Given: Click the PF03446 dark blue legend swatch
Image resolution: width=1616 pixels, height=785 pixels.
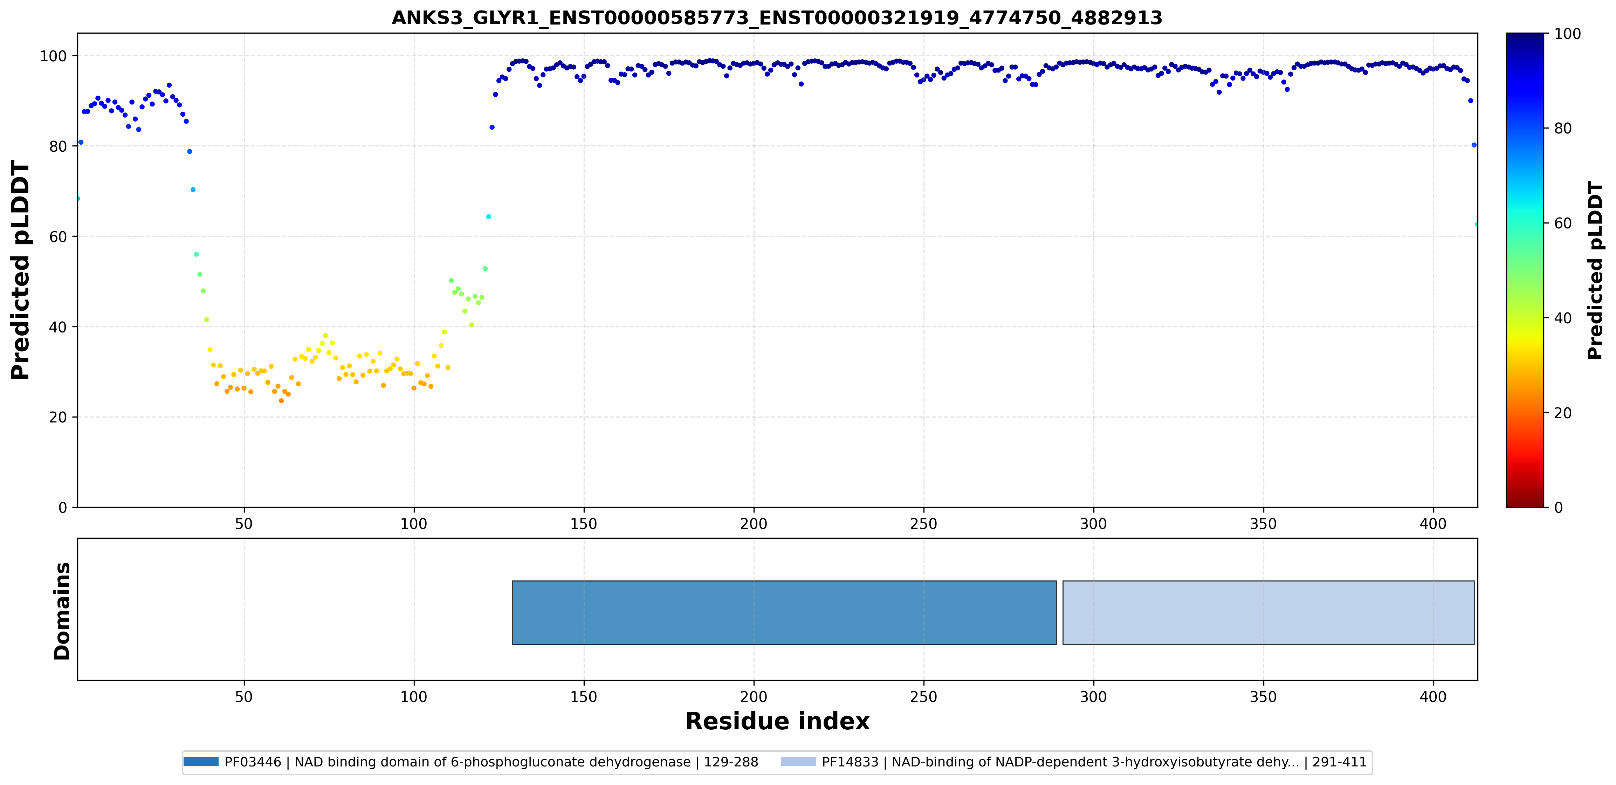Looking at the screenshot, I should (x=201, y=762).
